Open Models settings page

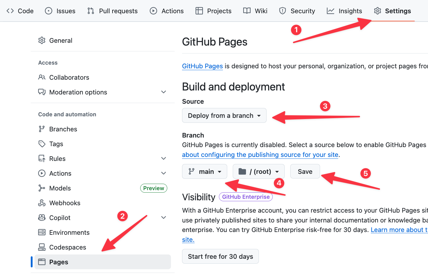103,188
